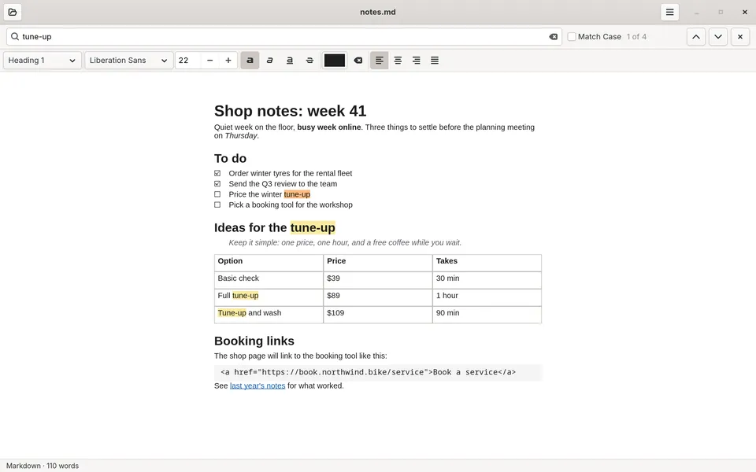Check 'Pick a booking tool' task

coord(217,205)
